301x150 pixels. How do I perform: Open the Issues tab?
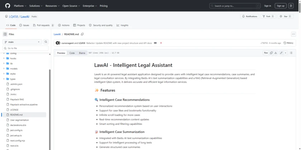coord(24,25)
